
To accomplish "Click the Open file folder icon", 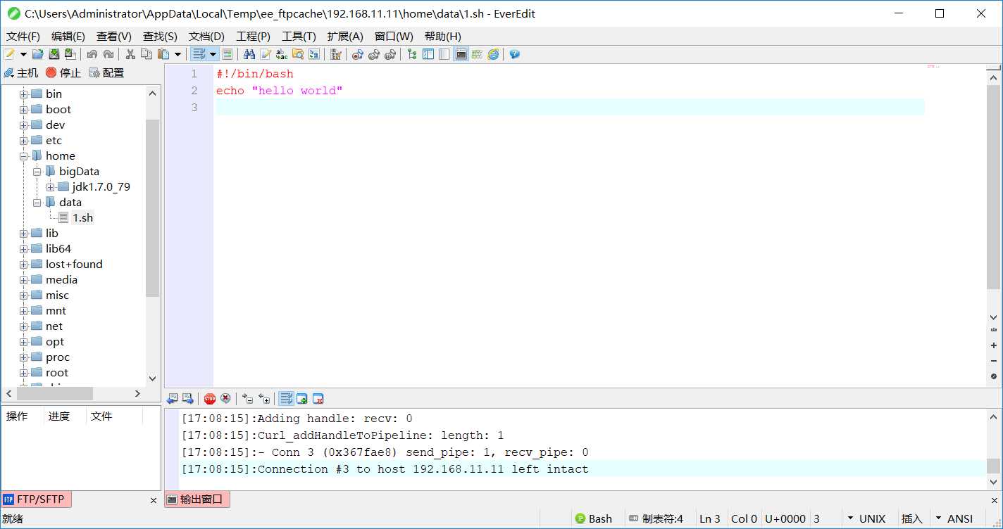I will pos(37,54).
